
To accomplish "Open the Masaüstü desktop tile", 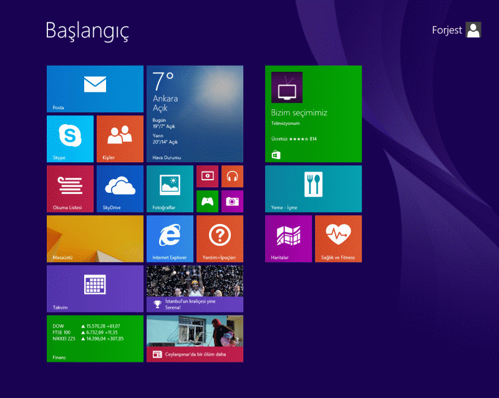I will coord(95,238).
